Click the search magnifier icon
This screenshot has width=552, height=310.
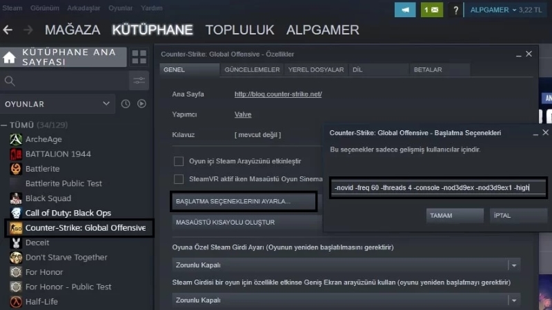point(10,81)
